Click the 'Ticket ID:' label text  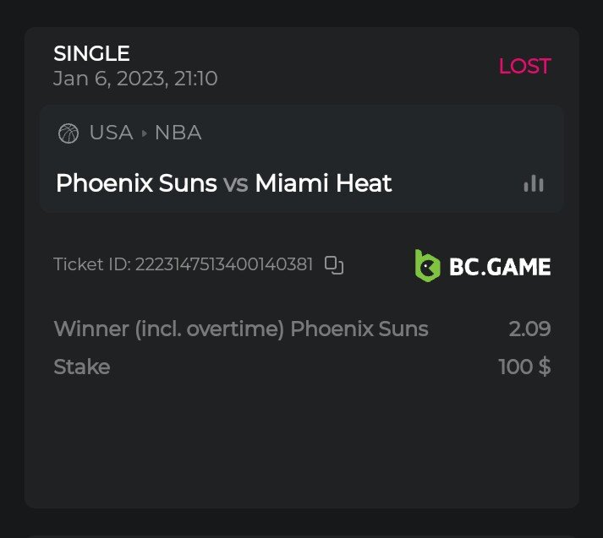[91, 264]
